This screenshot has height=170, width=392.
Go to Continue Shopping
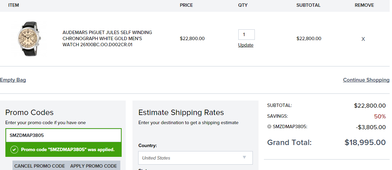[366, 80]
